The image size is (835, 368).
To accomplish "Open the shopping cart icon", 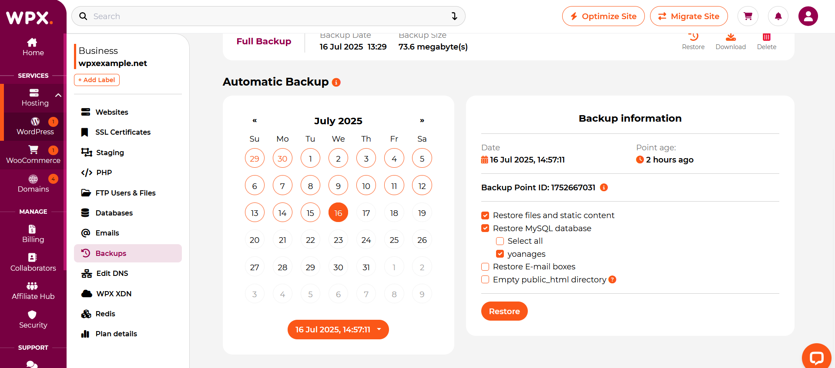I will pos(748,16).
